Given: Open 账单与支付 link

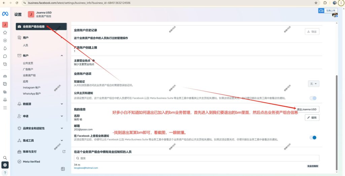Looking at the screenshot, I should tap(30, 151).
